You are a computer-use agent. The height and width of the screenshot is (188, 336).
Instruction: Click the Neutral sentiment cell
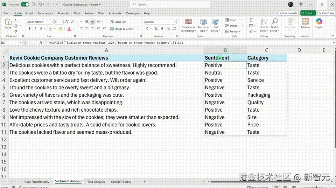pyautogui.click(x=225, y=73)
